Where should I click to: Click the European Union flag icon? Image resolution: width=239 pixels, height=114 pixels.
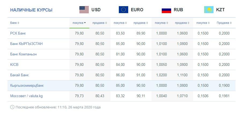(123, 10)
